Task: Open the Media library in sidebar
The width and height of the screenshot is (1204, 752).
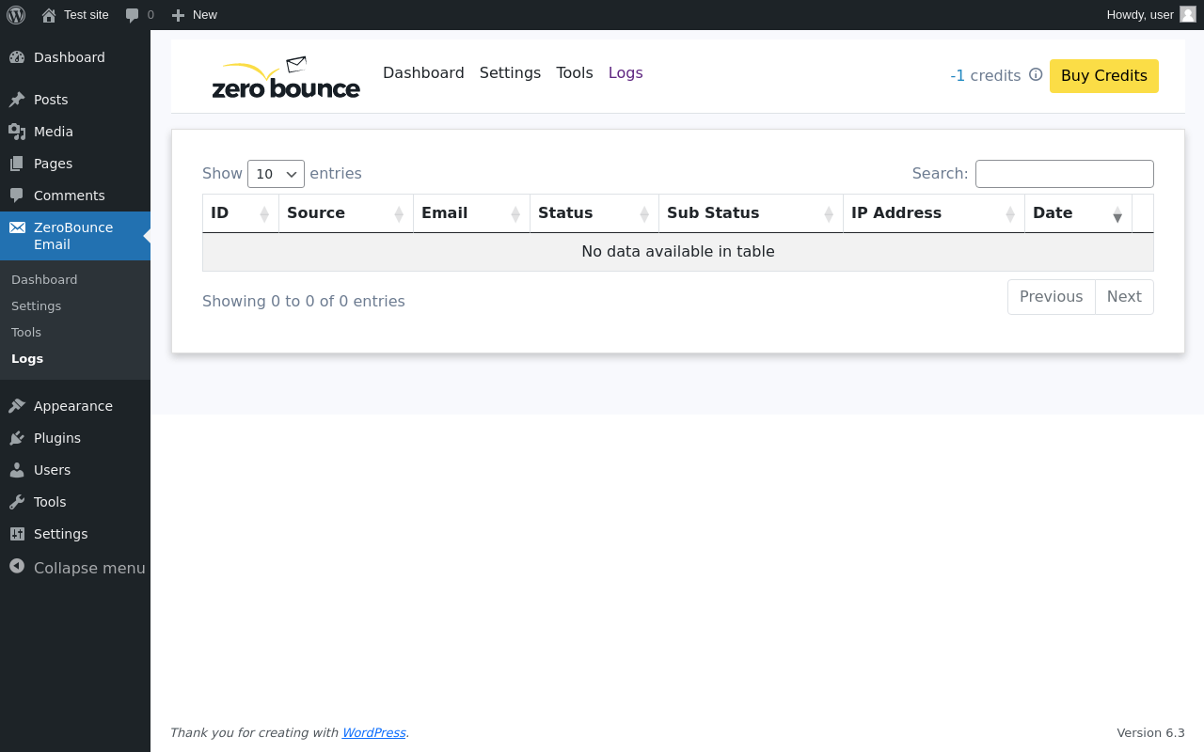Action: [x=53, y=132]
